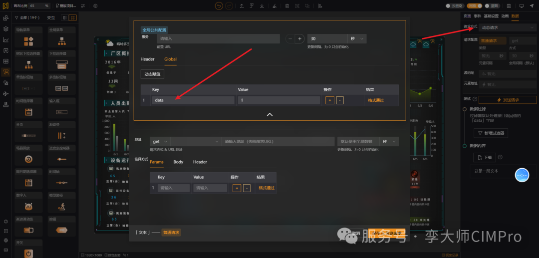Click the help question mark sidebar icon
Screen dimensions: 539x258
pos(5,222)
